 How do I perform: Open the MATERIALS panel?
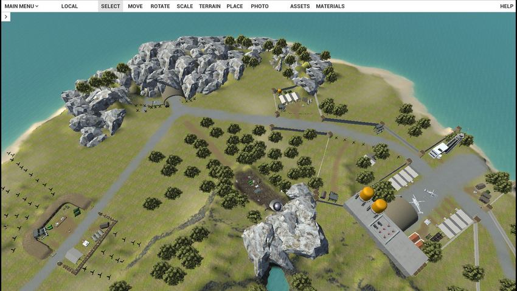tap(330, 6)
